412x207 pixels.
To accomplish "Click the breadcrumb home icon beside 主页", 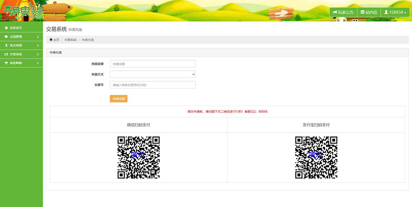I will 51,40.
